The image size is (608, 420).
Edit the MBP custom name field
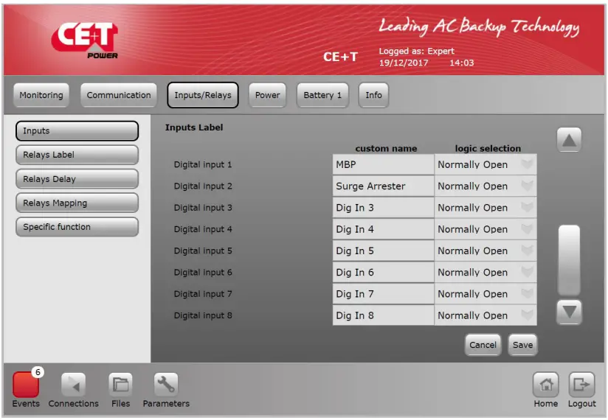tap(383, 164)
